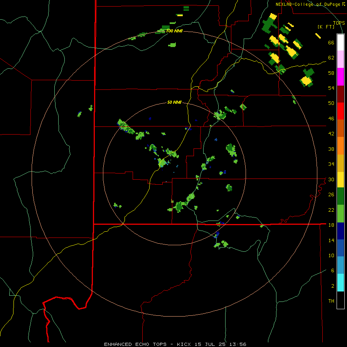Click the yellow legend swatch above 30
The height and width of the screenshot is (347, 347).
[340, 180]
